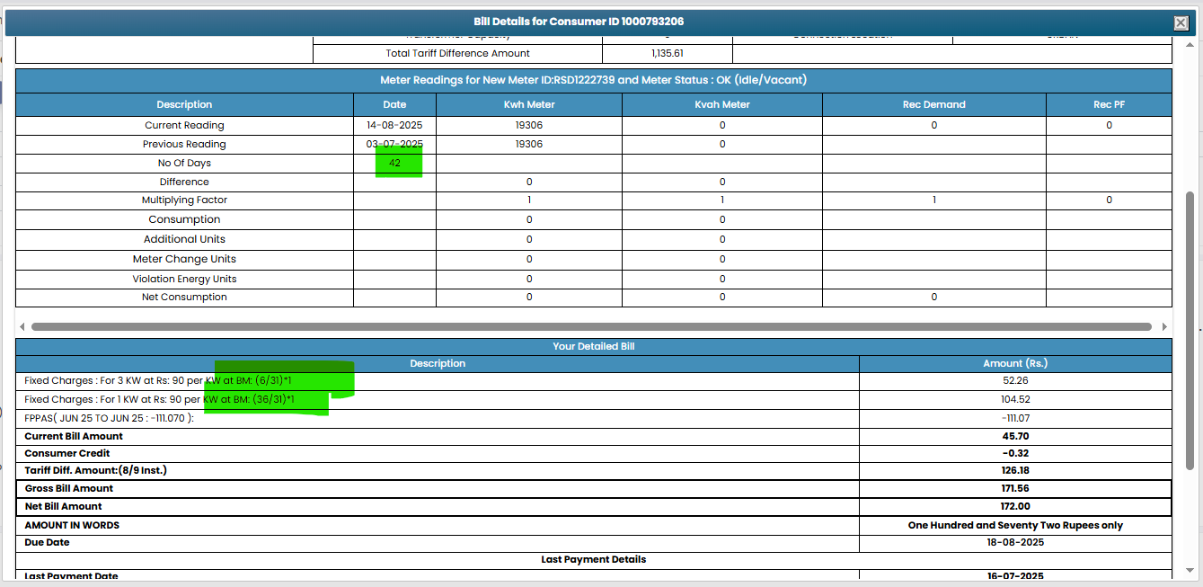1203x587 pixels.
Task: Click the Amount (Rs.) column header
Action: coord(1015,363)
